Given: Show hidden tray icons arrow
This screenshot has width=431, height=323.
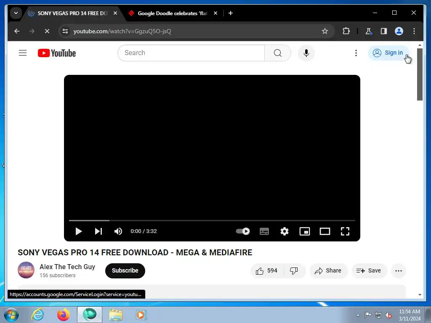Looking at the screenshot, I should click(x=358, y=315).
